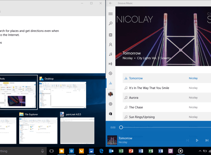Viewport: 211px width, 155px height.
Task: Choose the Desktop window thumbnail in snap assist
Action: coord(63,95)
